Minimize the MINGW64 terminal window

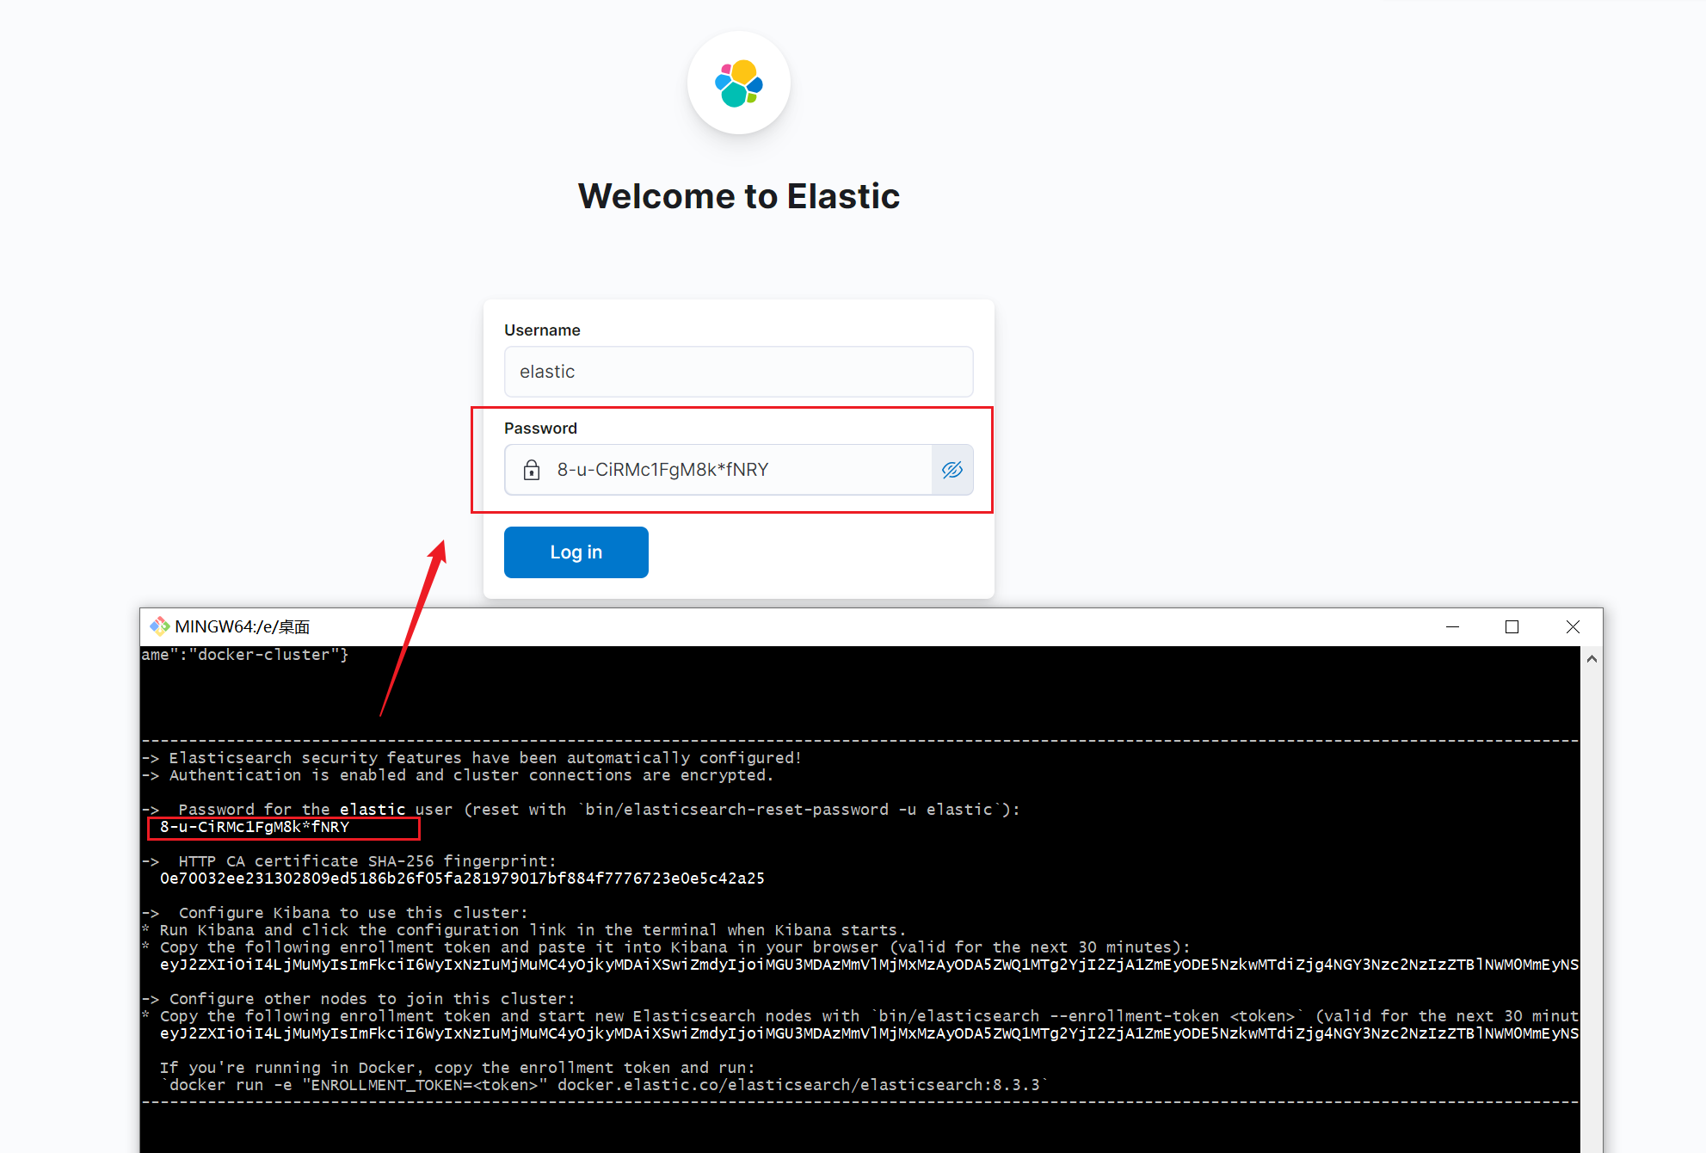tap(1453, 627)
